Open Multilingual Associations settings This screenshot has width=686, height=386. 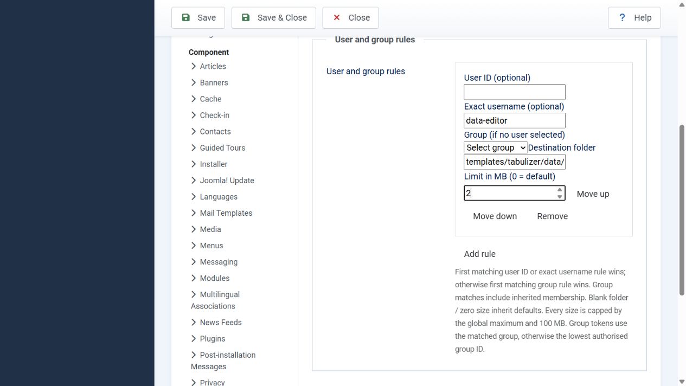coord(215,300)
